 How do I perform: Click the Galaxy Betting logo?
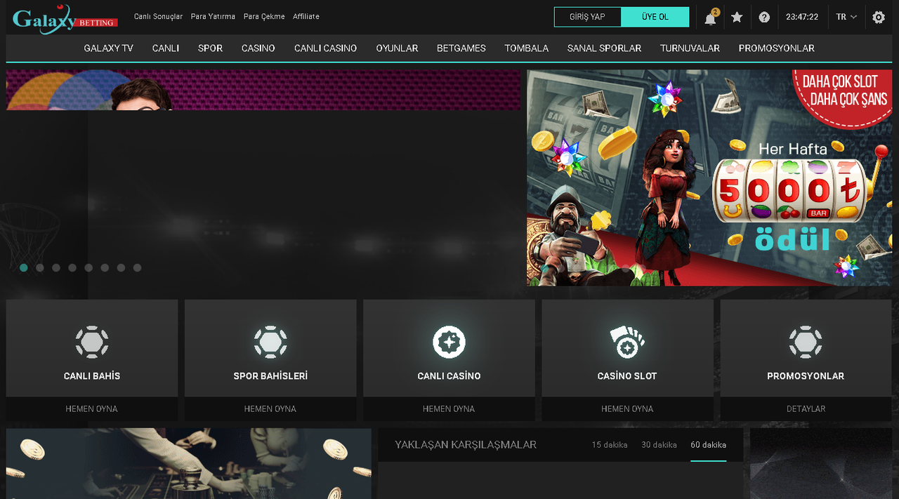coord(65,18)
